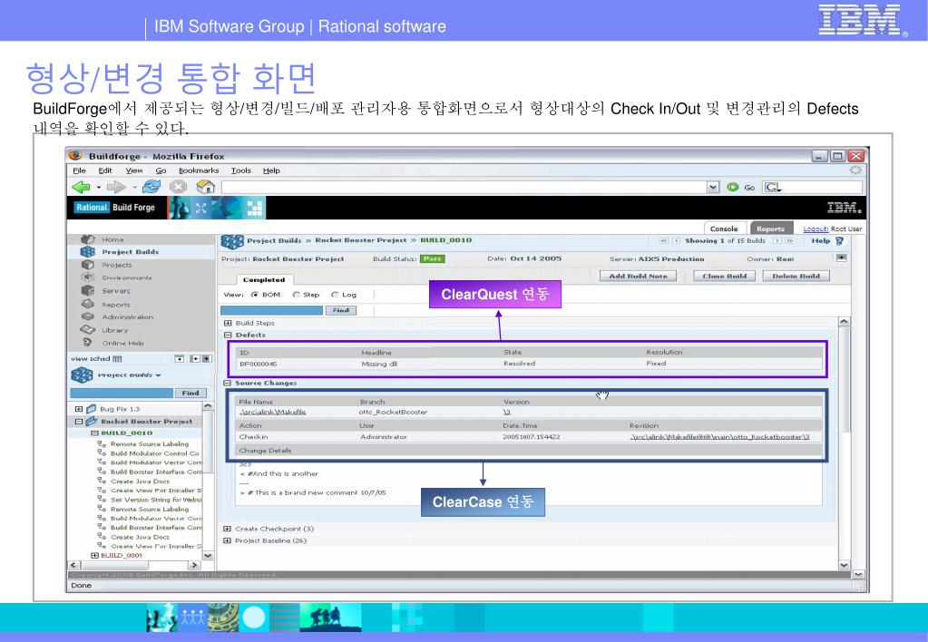The width and height of the screenshot is (928, 642).
Task: Click Delete Build button
Action: coord(796,276)
